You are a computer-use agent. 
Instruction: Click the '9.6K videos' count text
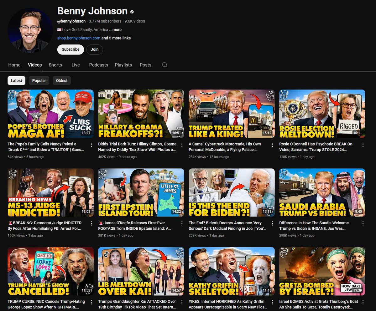coord(135,21)
